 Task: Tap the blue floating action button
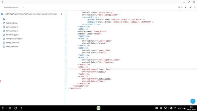[x=193, y=101]
